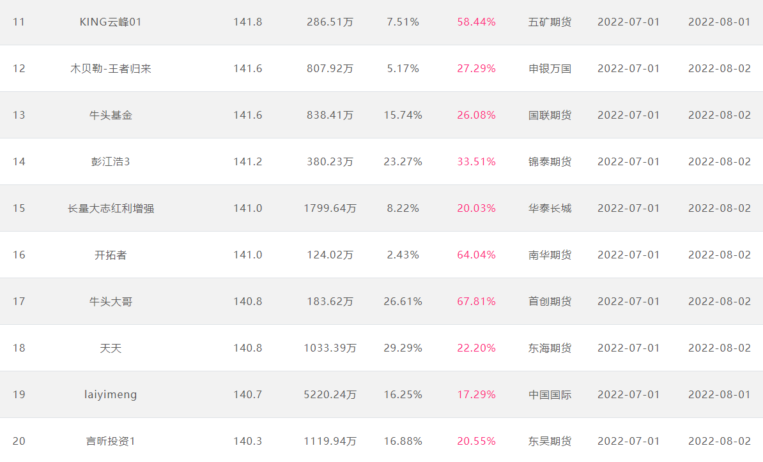Select the 5220.24万 equity value
The width and height of the screenshot is (763, 462).
pyautogui.click(x=330, y=394)
